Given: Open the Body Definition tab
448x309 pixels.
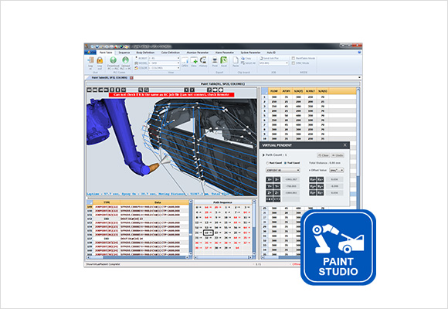Looking at the screenshot, I should pyautogui.click(x=145, y=53).
